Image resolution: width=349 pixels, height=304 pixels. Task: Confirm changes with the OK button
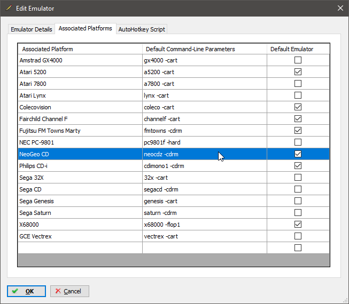(26, 291)
